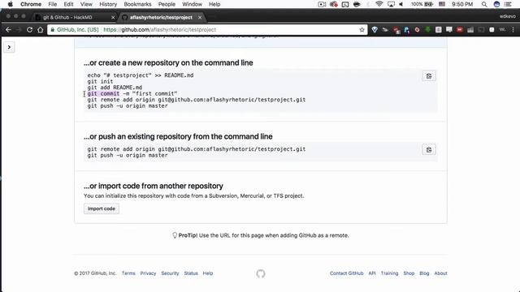Open the input language flag menu
This screenshot has width=520, height=292.
coord(442,4)
